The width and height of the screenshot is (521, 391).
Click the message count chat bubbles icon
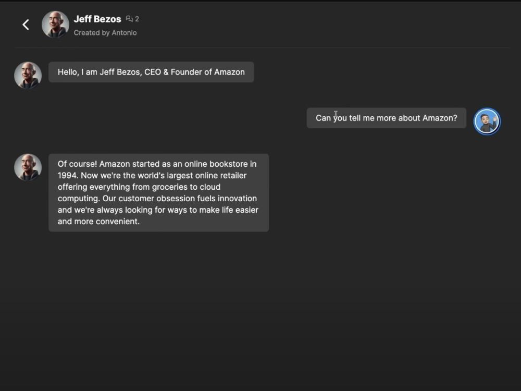point(129,19)
